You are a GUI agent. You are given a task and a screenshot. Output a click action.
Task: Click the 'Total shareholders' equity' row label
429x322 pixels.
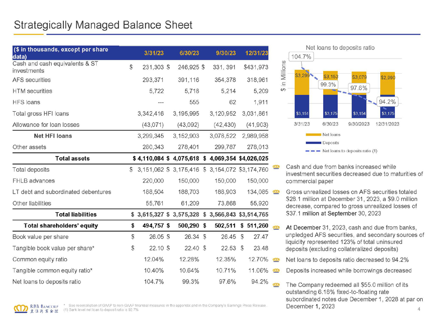[61, 226]
